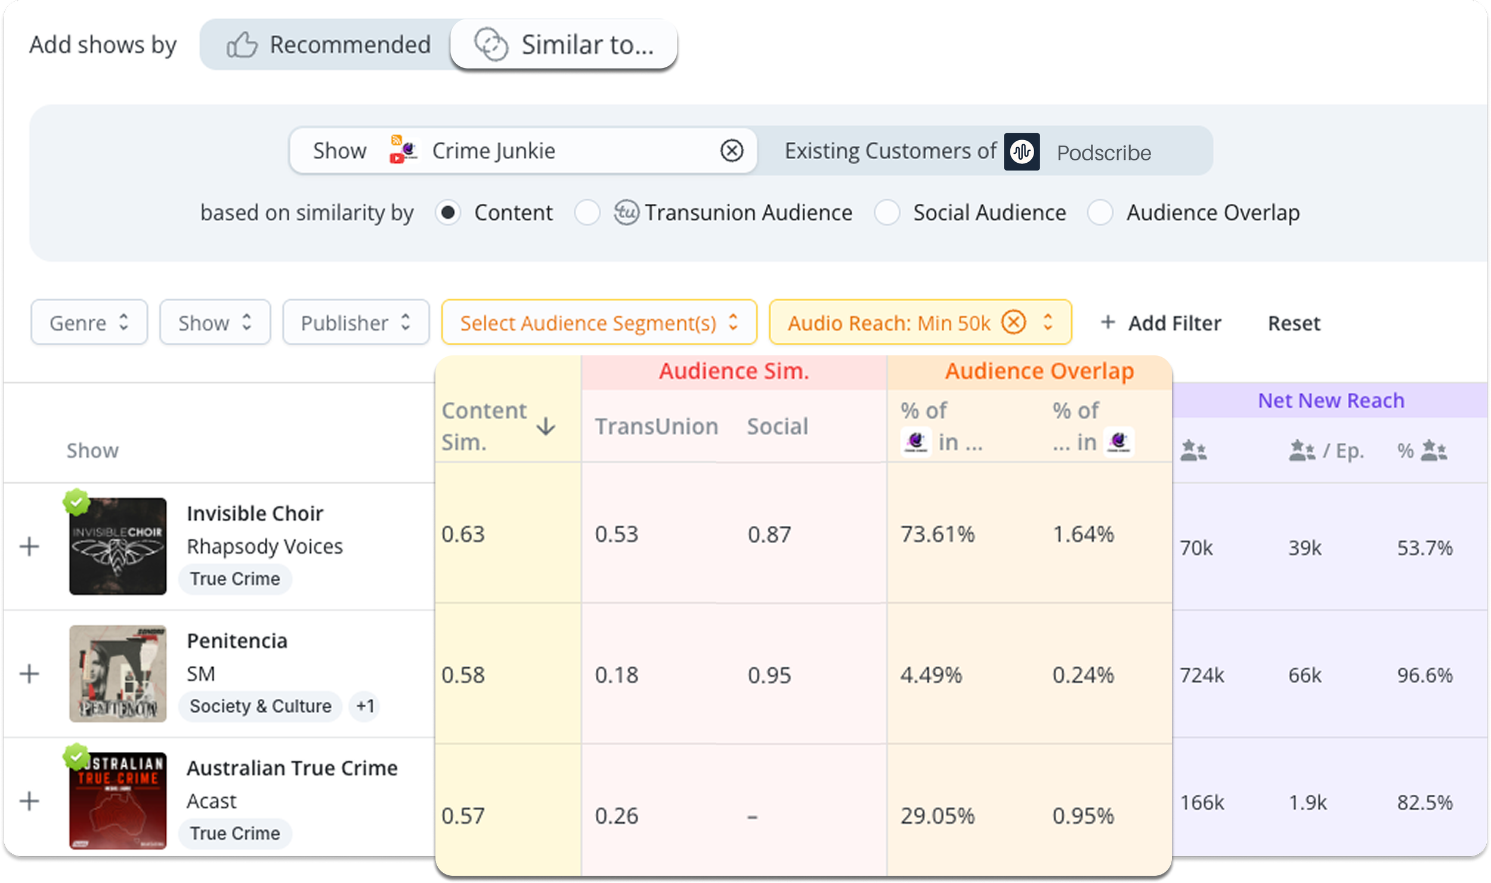
Task: Open Penitencia show thumbnail
Action: pos(117,674)
